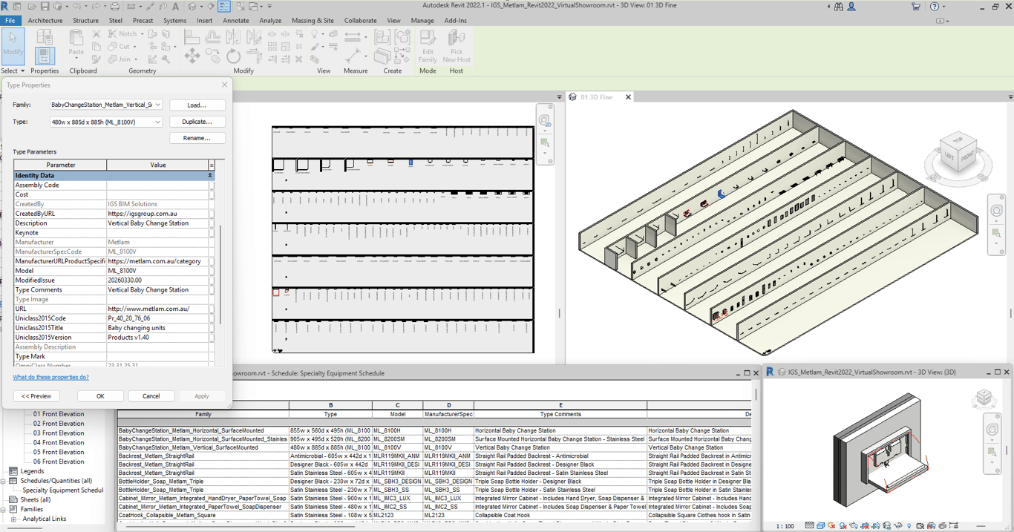Click the Model value field ML_8100V
The image size is (1014, 532).
click(x=157, y=271)
